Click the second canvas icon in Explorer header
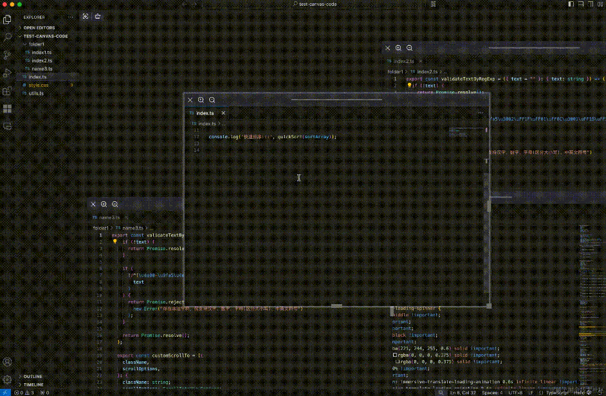 (x=98, y=16)
